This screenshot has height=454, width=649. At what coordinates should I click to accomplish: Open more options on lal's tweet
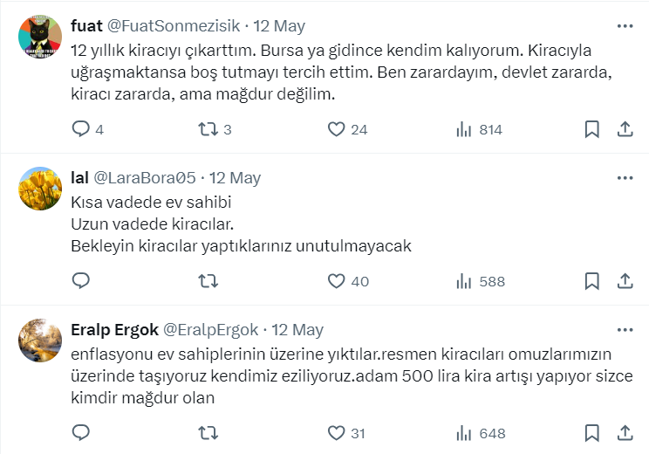625,178
